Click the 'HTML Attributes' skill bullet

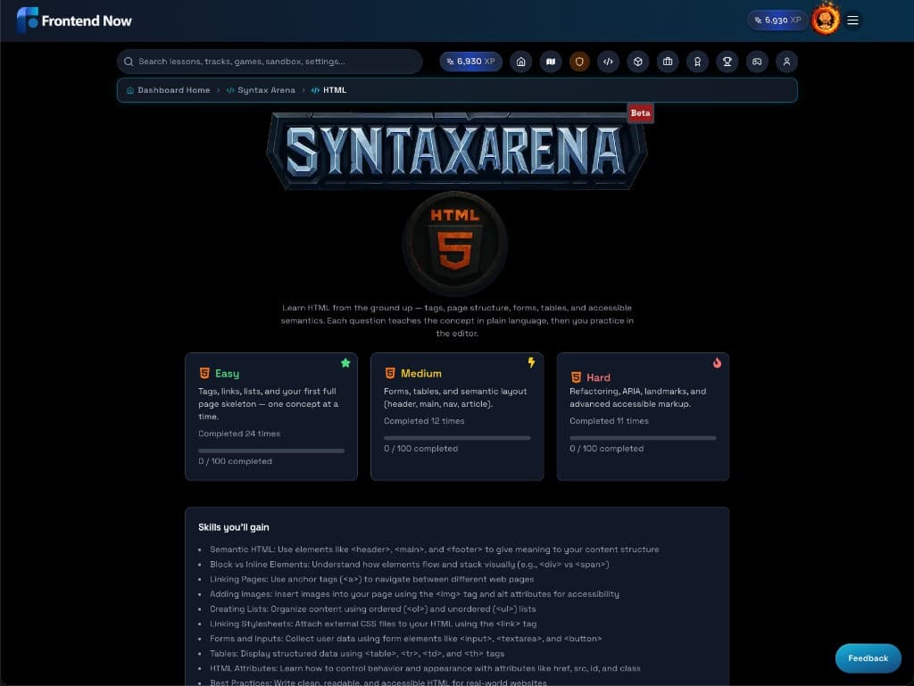(425, 668)
